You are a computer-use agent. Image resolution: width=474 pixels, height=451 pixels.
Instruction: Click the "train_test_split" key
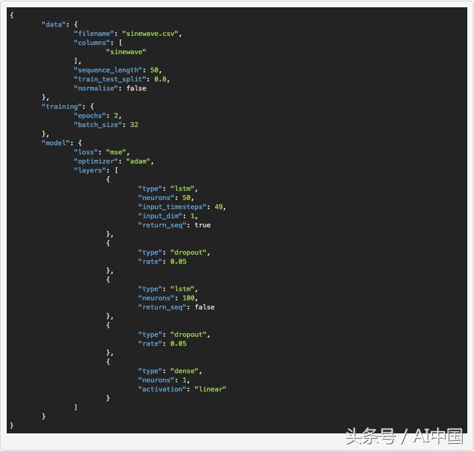coord(110,79)
